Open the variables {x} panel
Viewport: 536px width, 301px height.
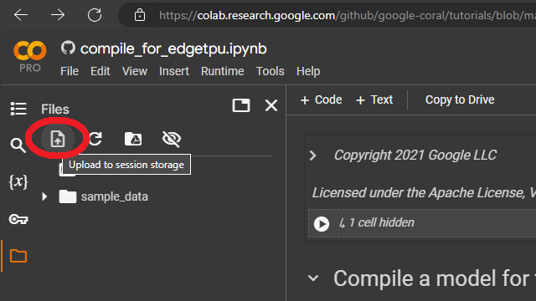(18, 181)
